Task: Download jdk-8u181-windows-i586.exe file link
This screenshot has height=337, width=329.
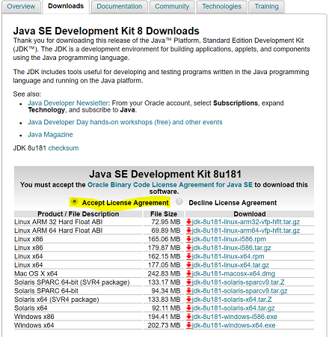Action: [x=235, y=317]
